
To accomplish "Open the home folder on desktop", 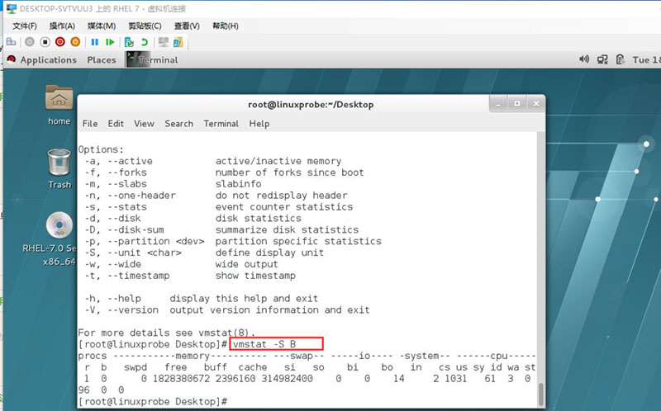I will pyautogui.click(x=59, y=105).
